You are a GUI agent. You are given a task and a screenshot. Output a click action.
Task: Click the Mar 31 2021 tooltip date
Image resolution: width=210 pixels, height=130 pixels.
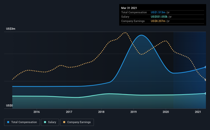coord(129,8)
